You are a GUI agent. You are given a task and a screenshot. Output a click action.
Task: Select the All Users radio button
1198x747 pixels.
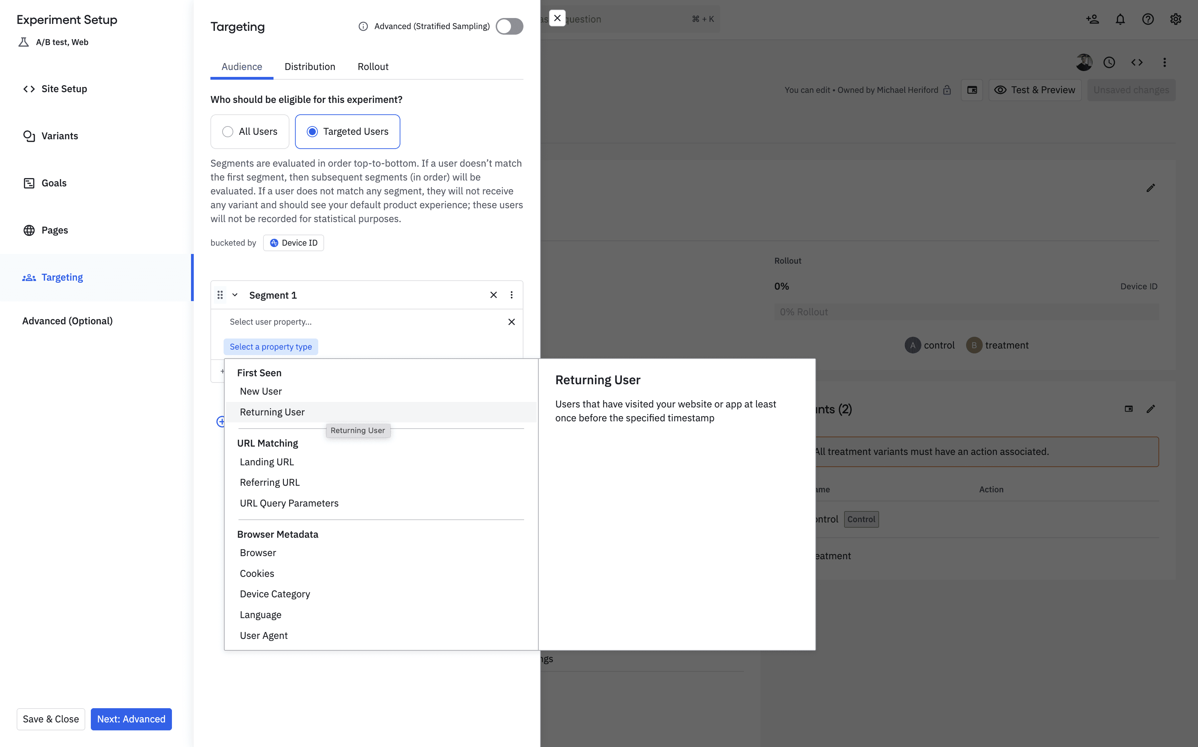[228, 131]
